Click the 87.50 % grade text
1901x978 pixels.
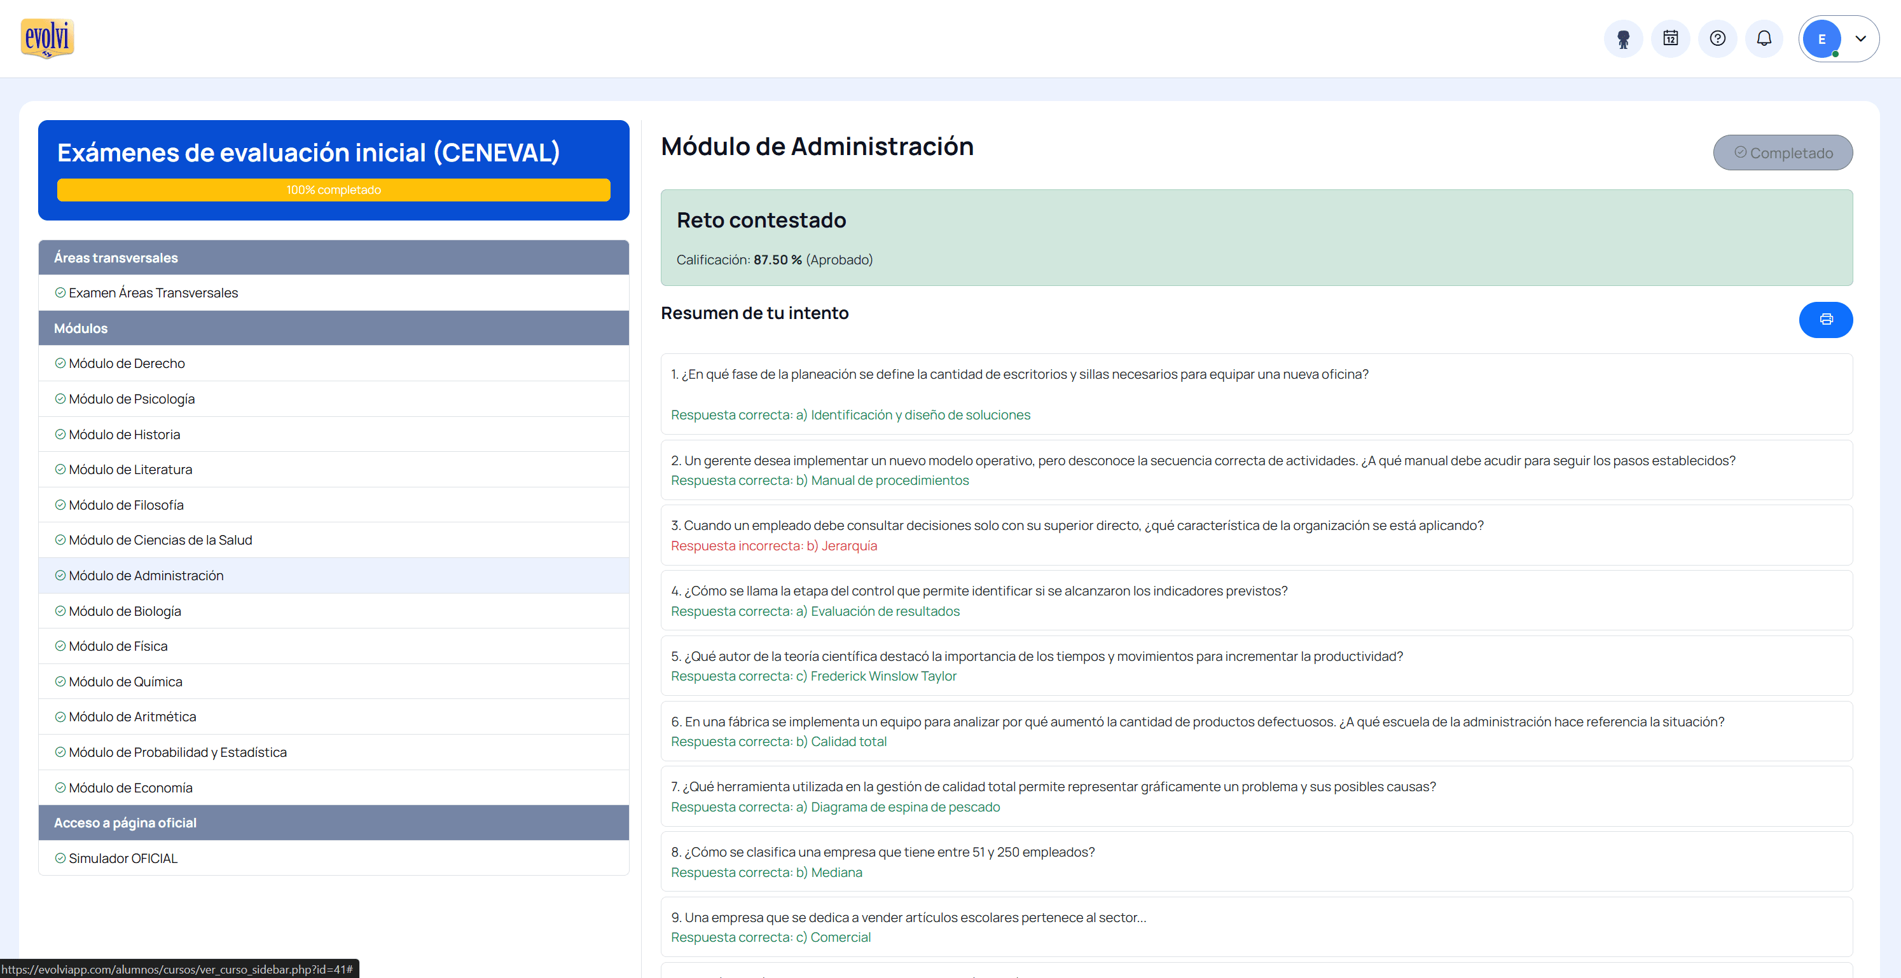[x=777, y=260]
